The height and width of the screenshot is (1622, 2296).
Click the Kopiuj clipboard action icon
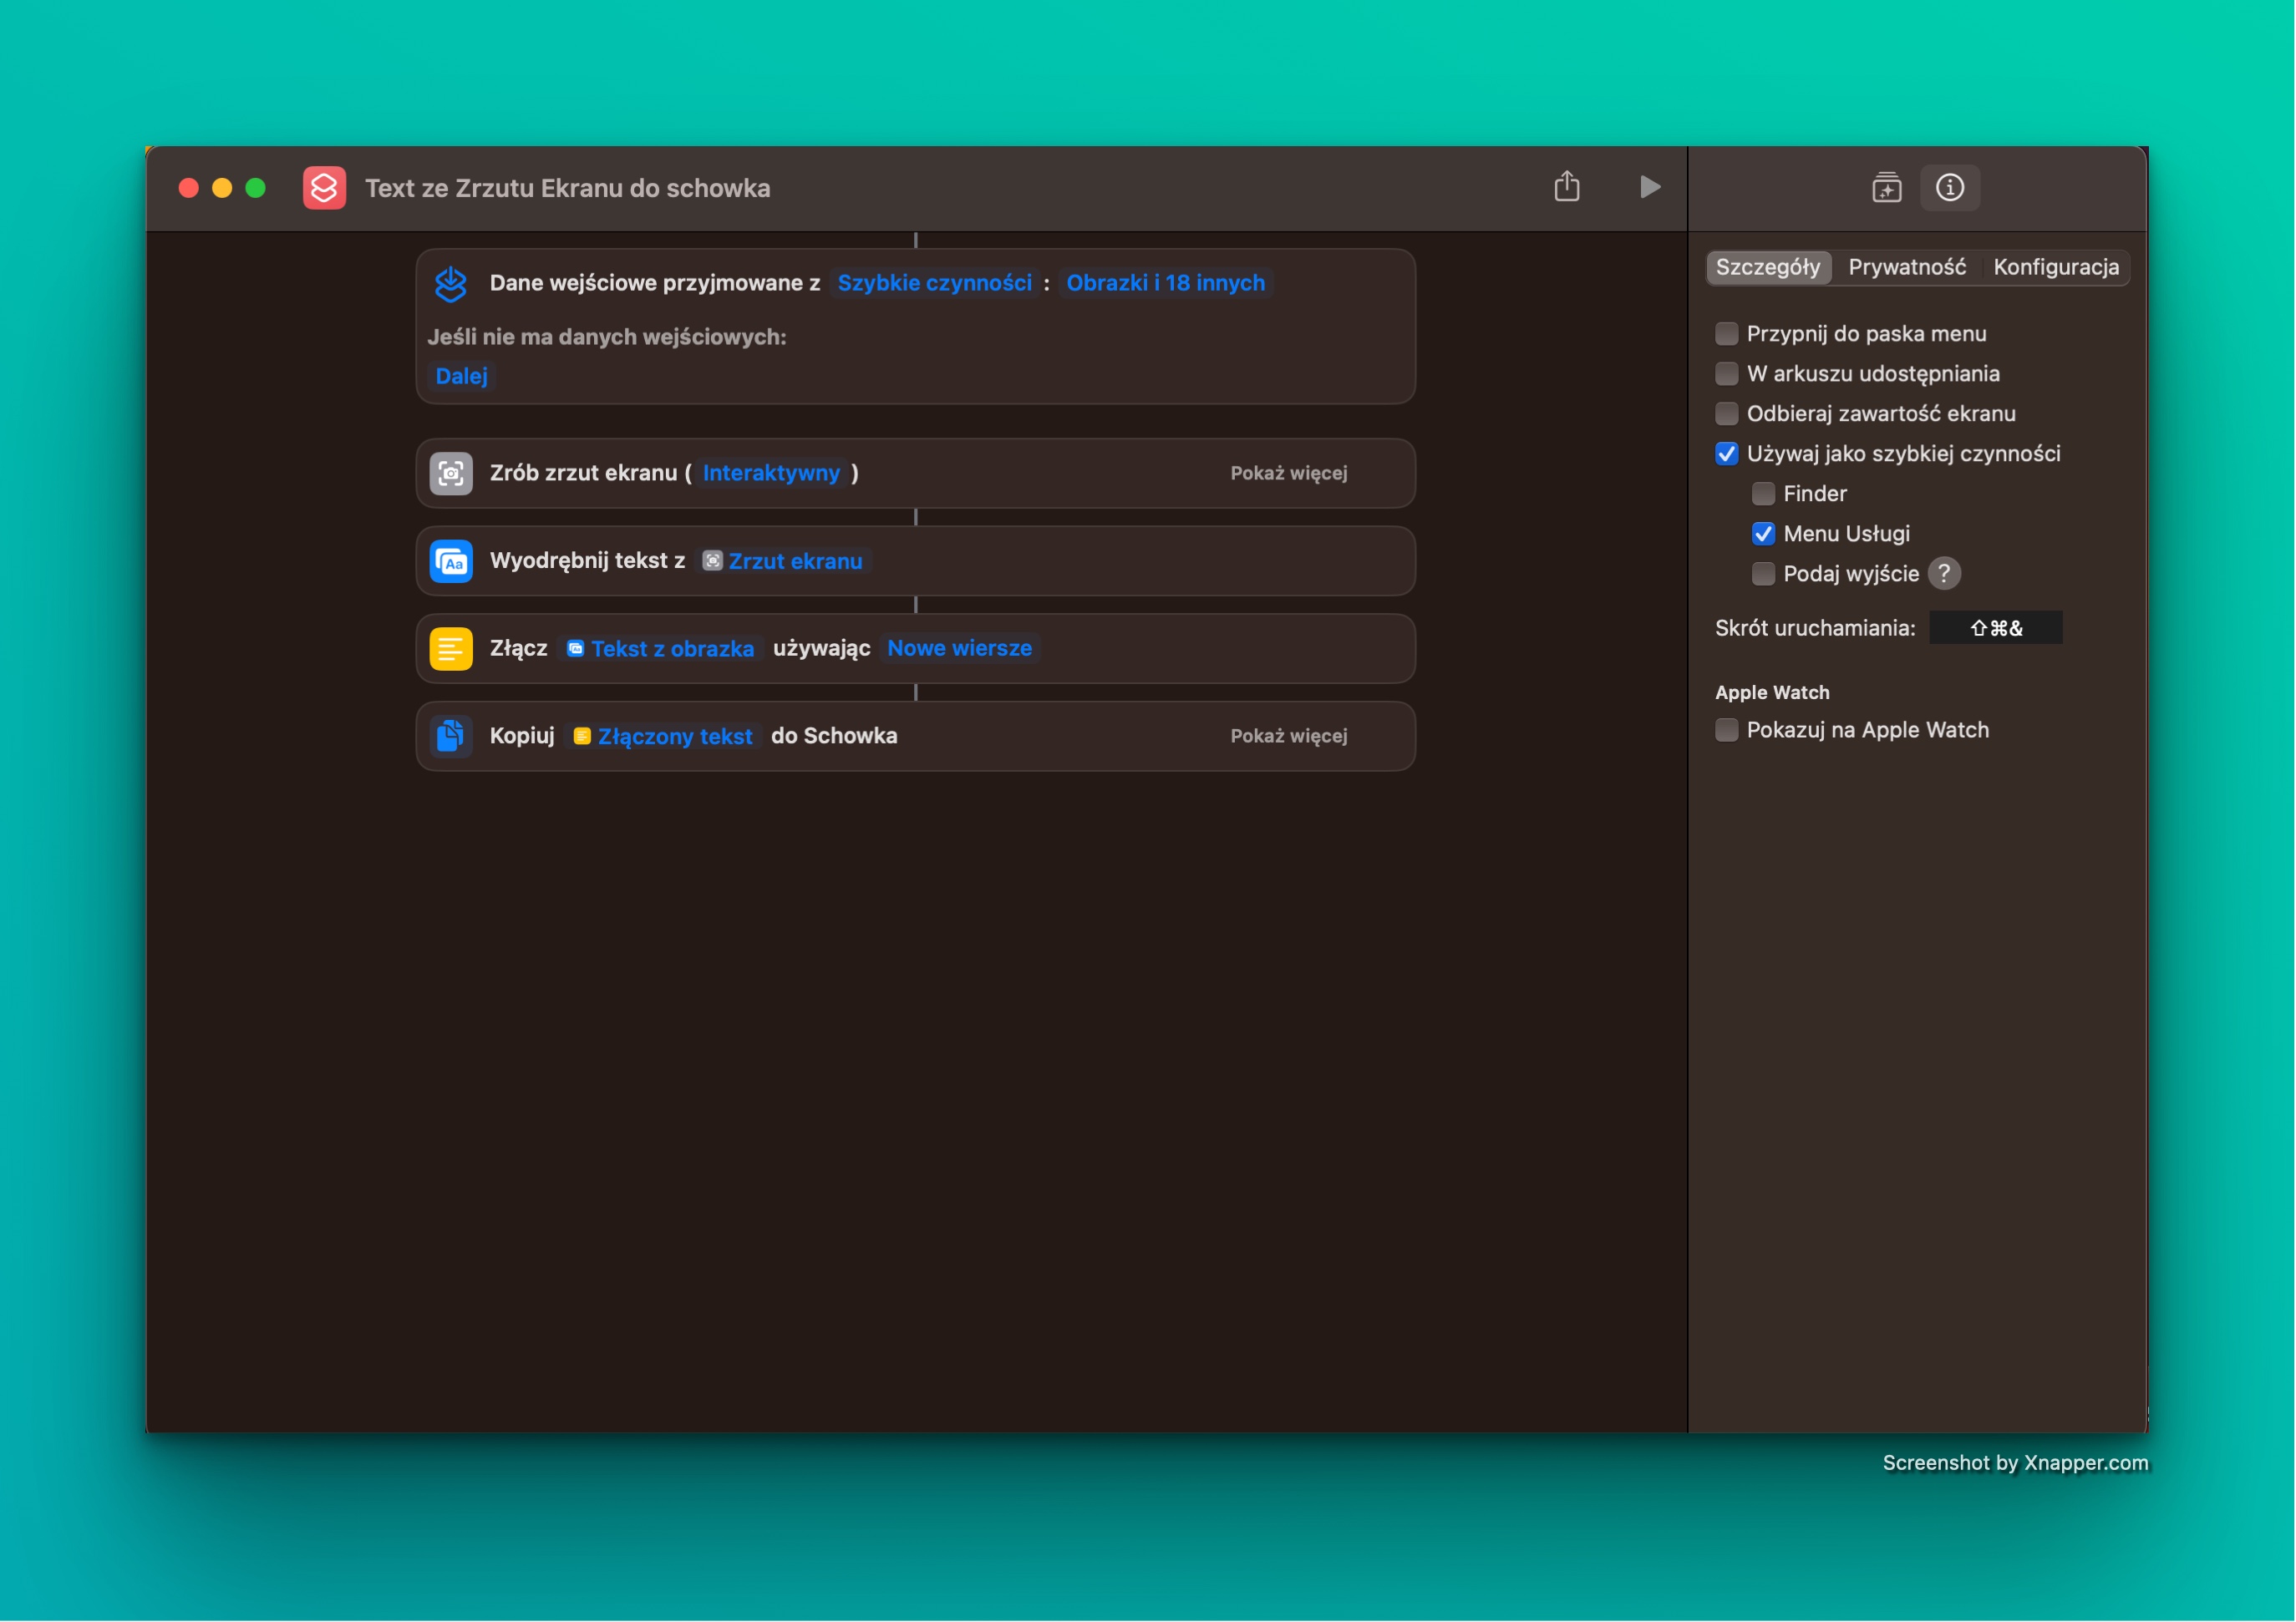click(x=451, y=736)
